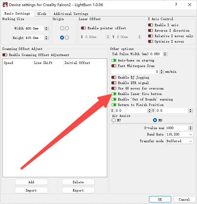Image resolution: width=197 pixels, height=204 pixels.
Task: Toggle Relative Z moves only
Action: tap(151, 36)
